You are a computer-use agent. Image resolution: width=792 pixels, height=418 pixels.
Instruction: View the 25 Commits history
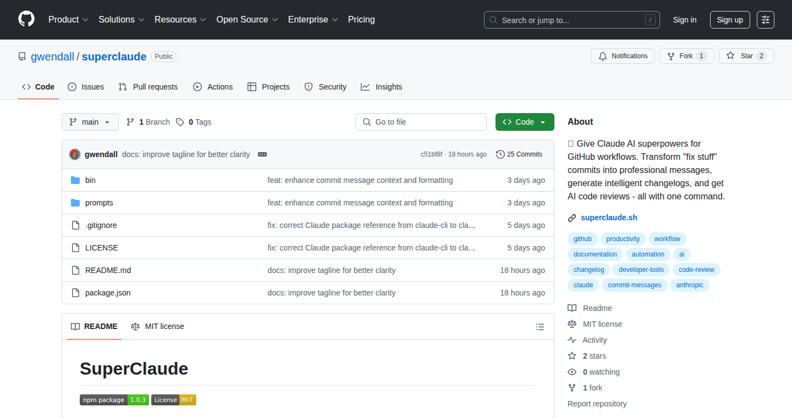click(519, 154)
